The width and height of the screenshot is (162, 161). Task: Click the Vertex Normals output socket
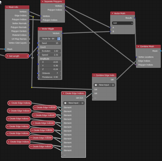tap(29, 23)
